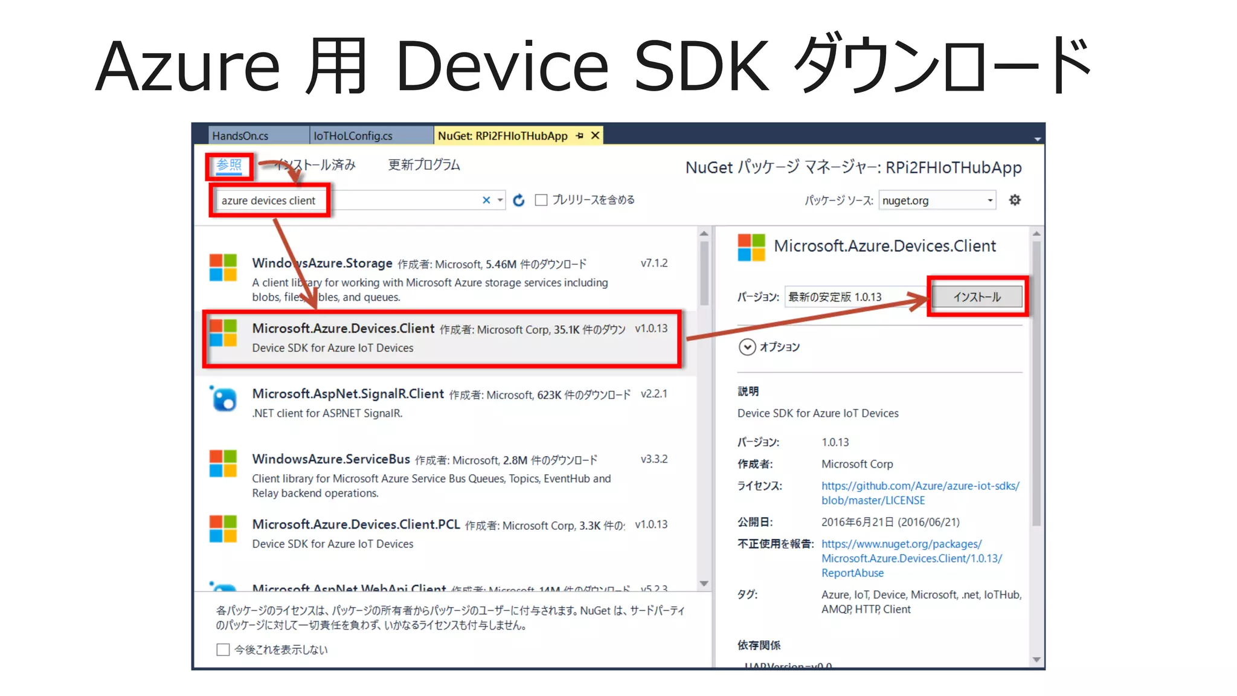Click the Devices.Client.PCL package logo
This screenshot has height=696, width=1237.
point(223,529)
